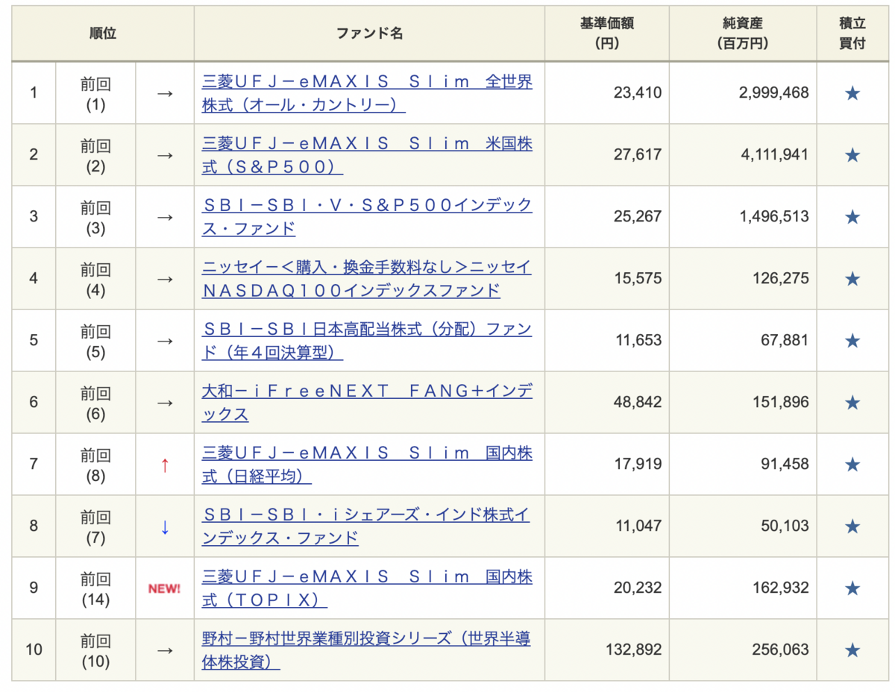
Task: Click the 前回(7) previous rank cell
Action: tap(95, 526)
